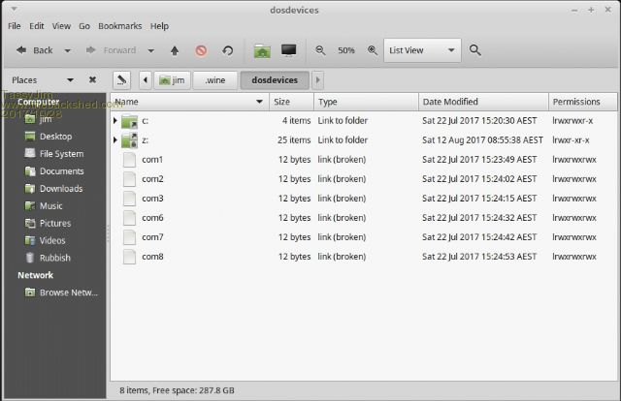Toggle the location entry pencil button
Image resolution: width=621 pixels, height=401 pixels.
point(122,79)
